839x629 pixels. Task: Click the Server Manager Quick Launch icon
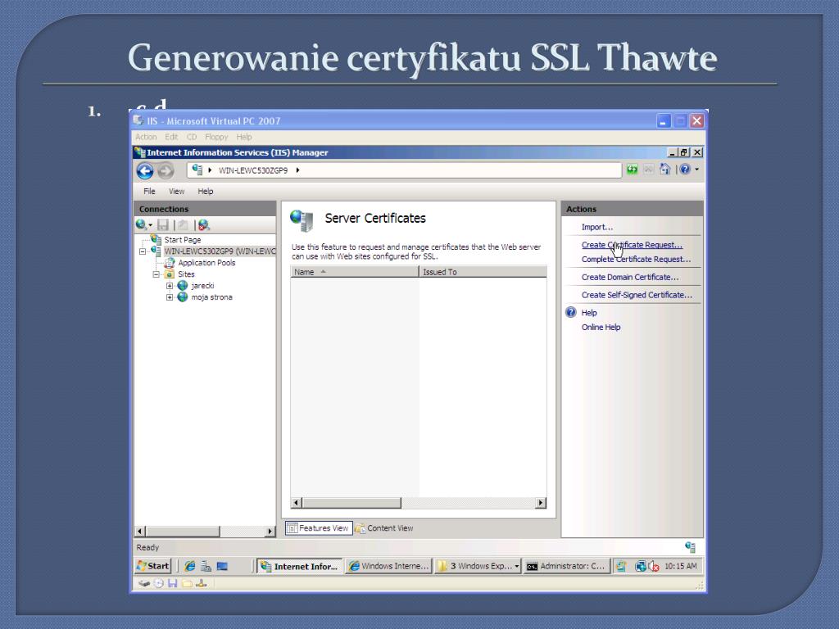click(206, 566)
